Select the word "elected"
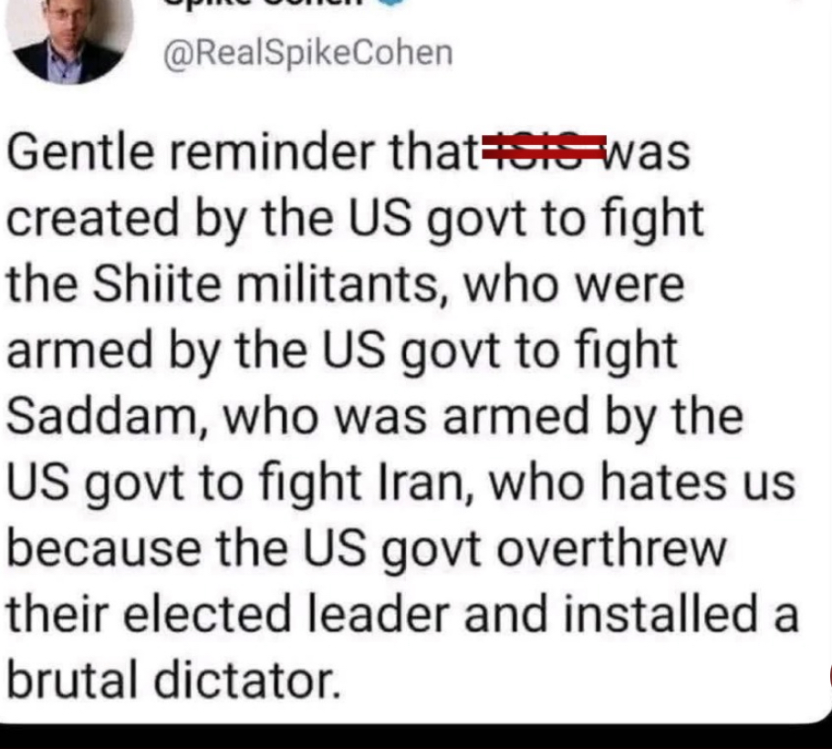Viewport: 832px width, 749px height. click(207, 614)
